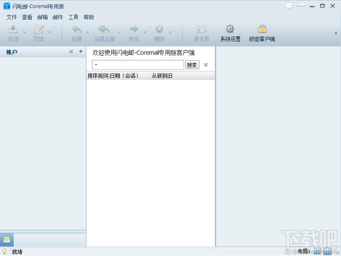Click the 欢迎使用闪电邮-Coremail专用版客户端 heading

[143, 53]
